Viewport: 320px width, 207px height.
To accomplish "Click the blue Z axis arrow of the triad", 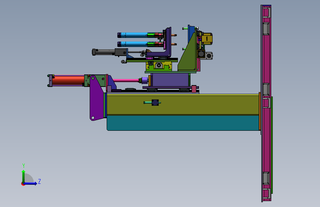I will click(x=31, y=183).
